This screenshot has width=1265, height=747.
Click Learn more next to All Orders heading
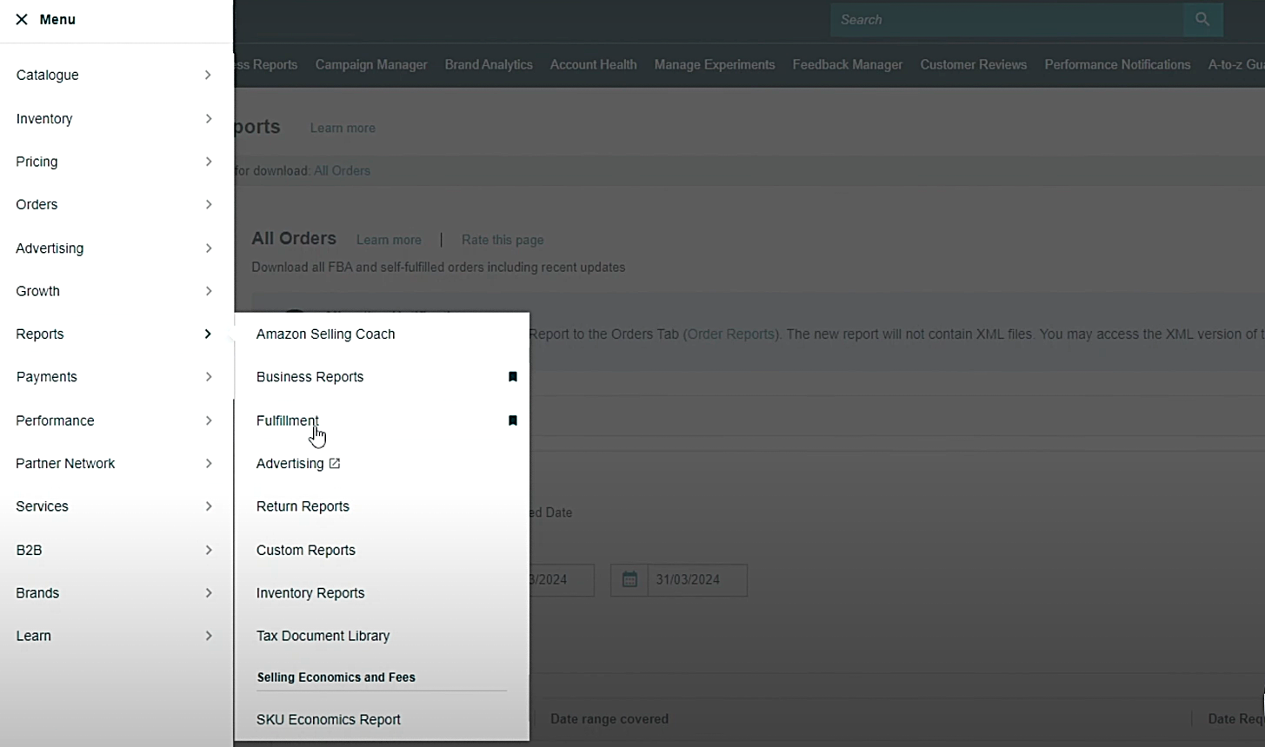point(389,240)
